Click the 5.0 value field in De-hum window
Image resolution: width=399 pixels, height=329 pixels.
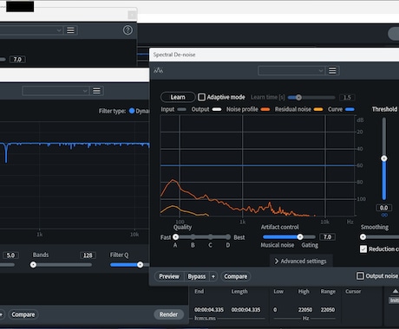coord(10,255)
